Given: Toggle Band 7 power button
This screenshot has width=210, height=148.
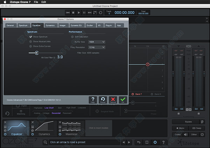Looking at the screenshot, I should [x=133, y=94].
